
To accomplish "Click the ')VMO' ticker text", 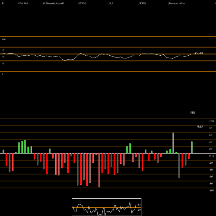I will click(142, 3).
